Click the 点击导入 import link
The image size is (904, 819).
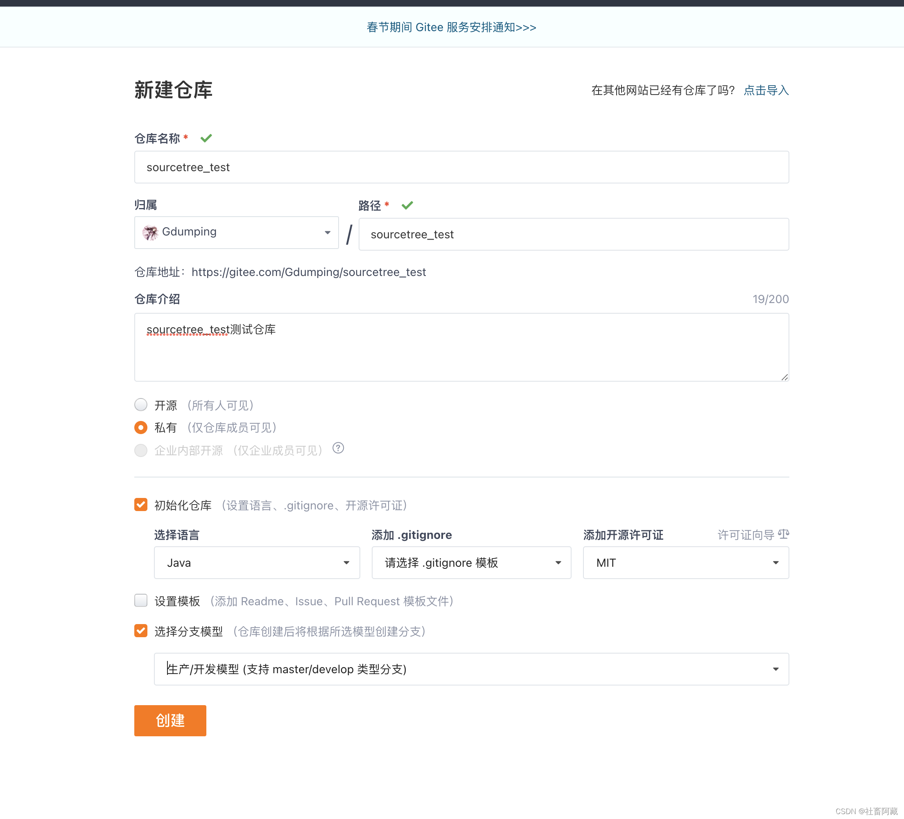click(766, 90)
